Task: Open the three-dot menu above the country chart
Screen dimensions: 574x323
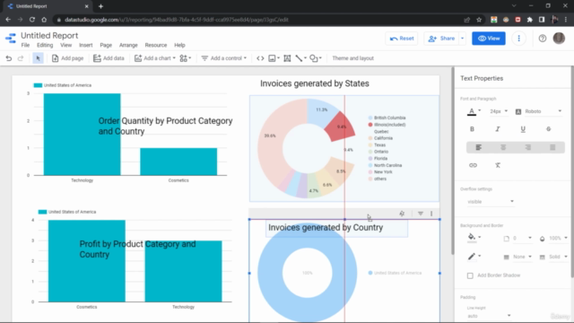Action: pyautogui.click(x=431, y=214)
